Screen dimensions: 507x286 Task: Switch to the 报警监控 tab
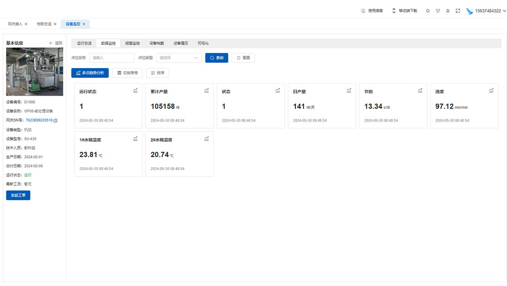(x=133, y=44)
